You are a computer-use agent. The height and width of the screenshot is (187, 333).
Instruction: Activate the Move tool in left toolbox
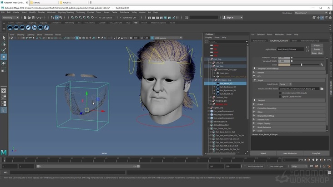coord(4,57)
